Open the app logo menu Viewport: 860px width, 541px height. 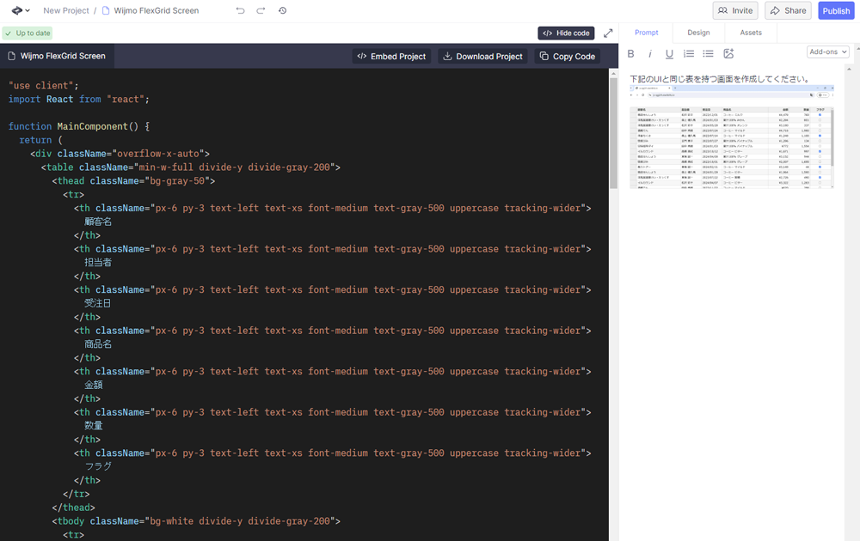click(21, 10)
